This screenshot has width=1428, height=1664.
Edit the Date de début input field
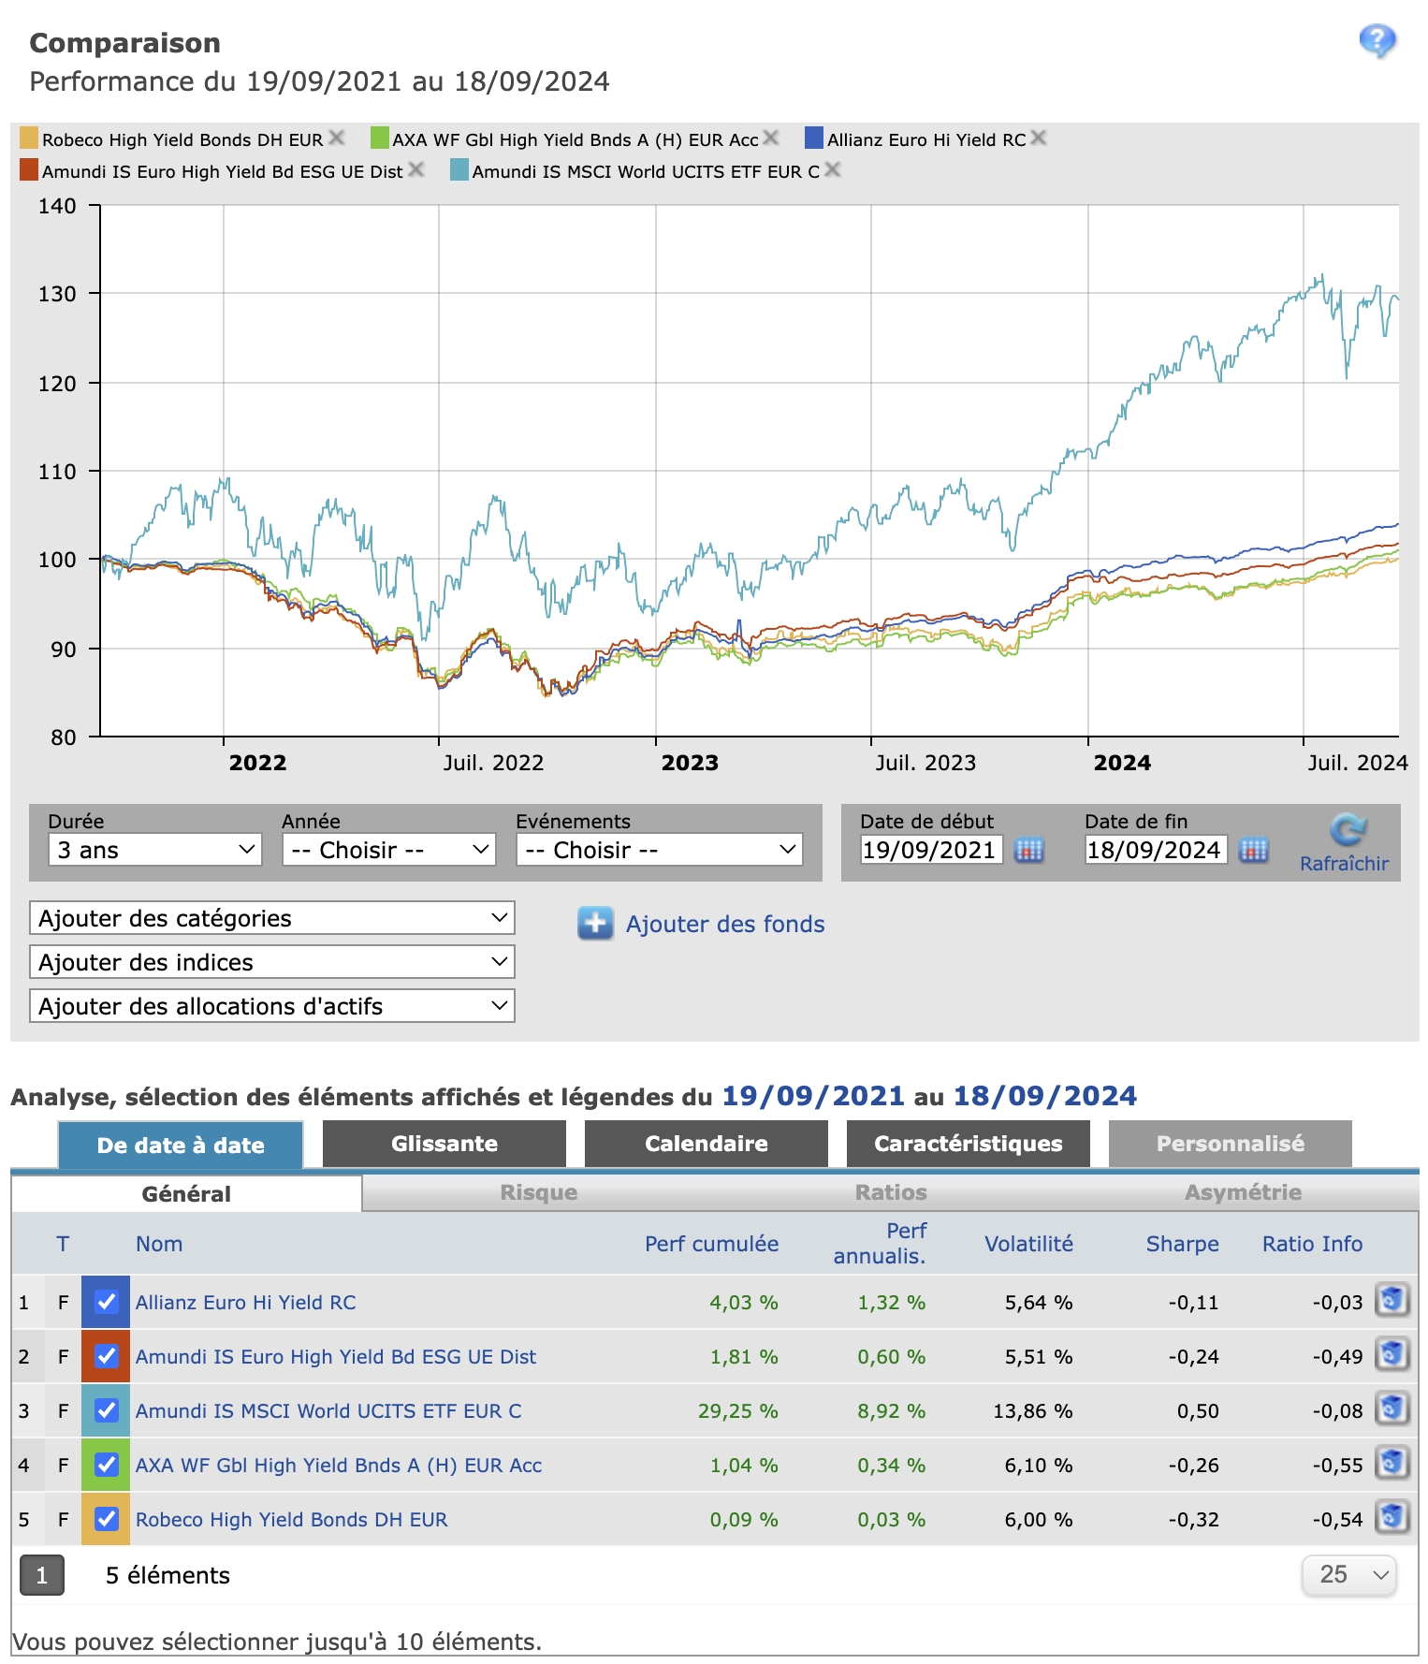pyautogui.click(x=931, y=850)
